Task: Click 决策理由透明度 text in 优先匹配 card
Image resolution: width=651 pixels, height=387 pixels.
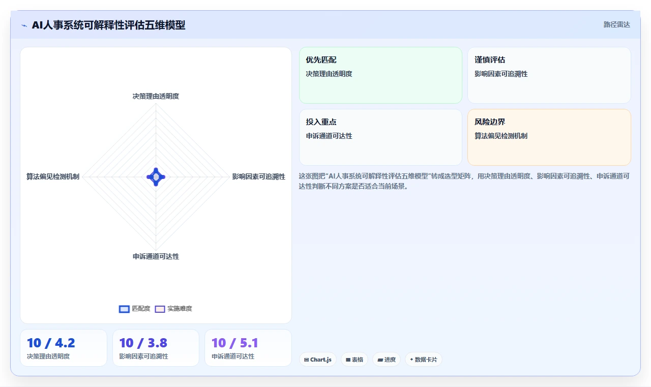Action: coord(329,74)
